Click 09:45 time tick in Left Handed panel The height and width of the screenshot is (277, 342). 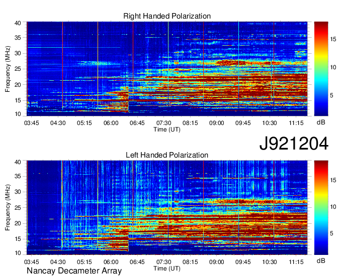(x=243, y=262)
